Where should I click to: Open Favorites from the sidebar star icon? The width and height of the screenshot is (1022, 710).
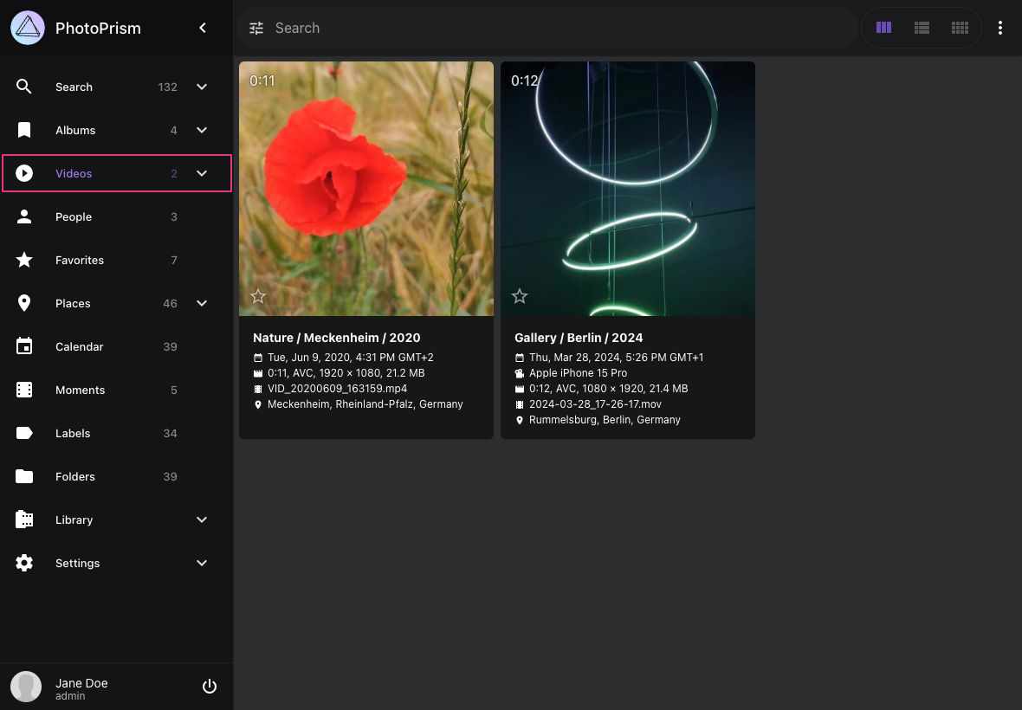tap(24, 260)
